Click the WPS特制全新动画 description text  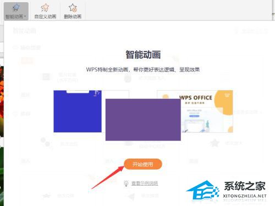(143, 70)
